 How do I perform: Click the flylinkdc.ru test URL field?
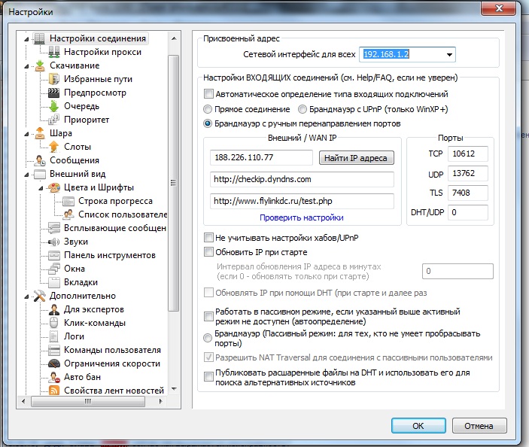302,201
